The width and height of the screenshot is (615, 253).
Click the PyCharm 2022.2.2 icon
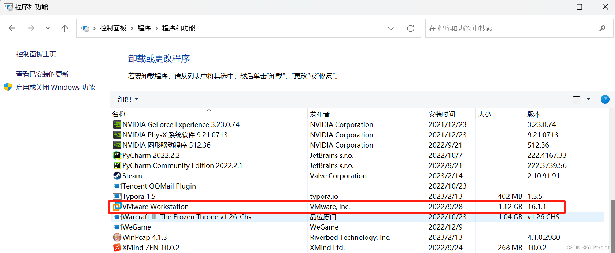coord(117,155)
